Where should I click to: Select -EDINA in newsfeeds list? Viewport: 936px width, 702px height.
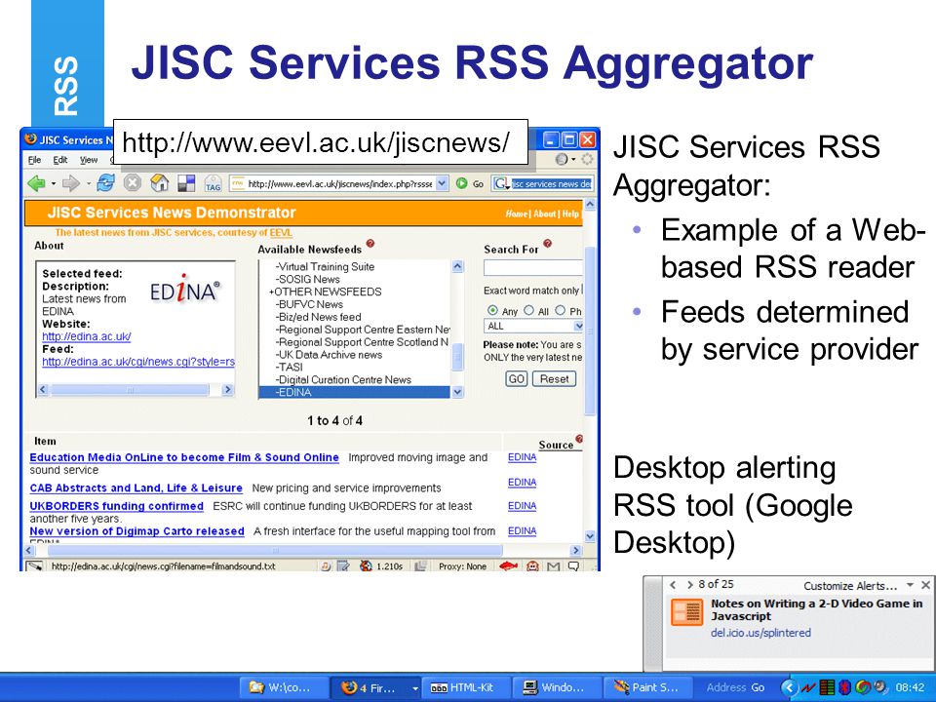tap(355, 392)
